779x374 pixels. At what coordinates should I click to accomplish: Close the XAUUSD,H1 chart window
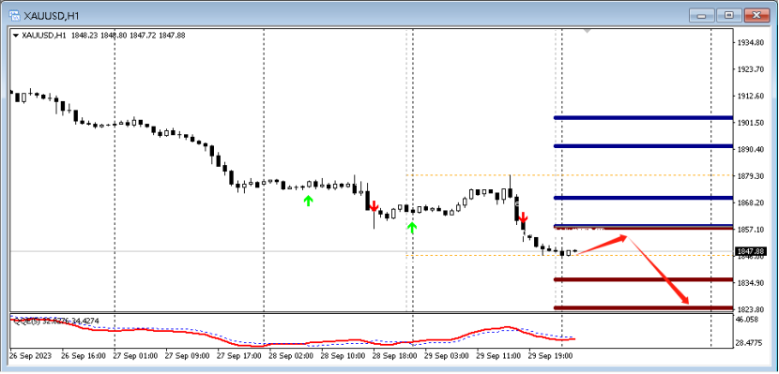[x=756, y=15]
